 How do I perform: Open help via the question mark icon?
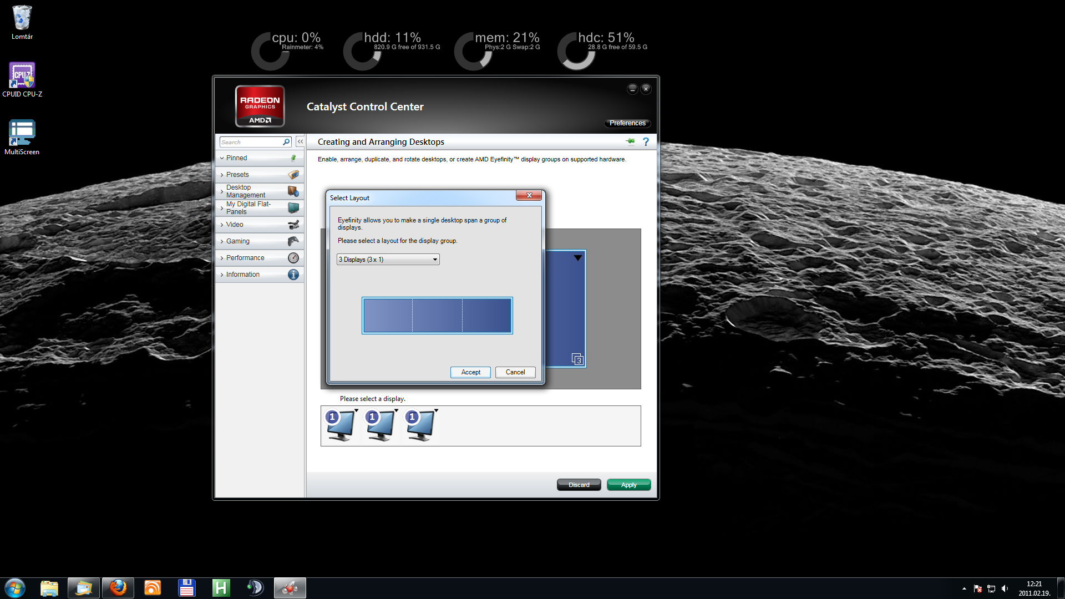(x=646, y=142)
